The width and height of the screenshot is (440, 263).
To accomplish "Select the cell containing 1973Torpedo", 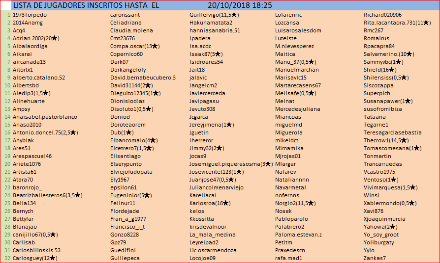I will tap(30, 15).
